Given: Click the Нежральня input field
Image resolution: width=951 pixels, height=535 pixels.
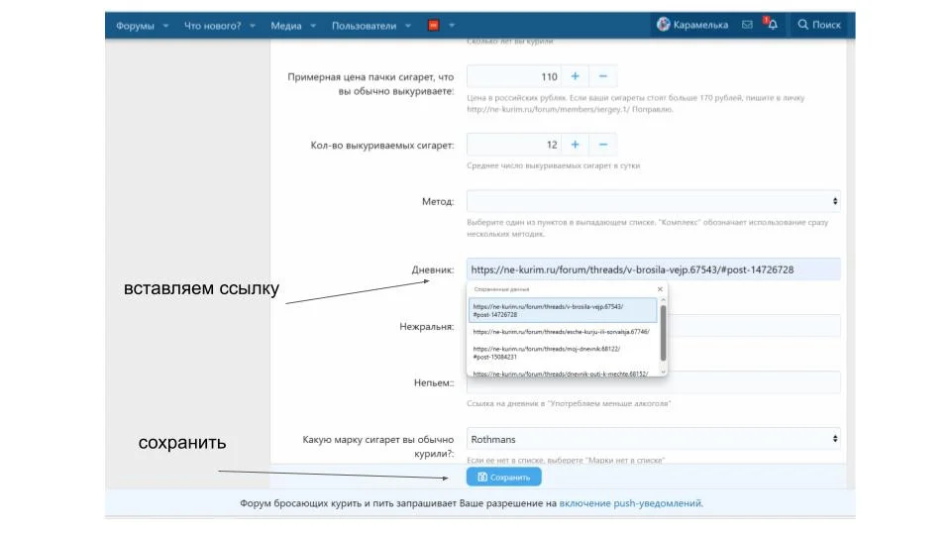Looking at the screenshot, I should click(x=753, y=326).
